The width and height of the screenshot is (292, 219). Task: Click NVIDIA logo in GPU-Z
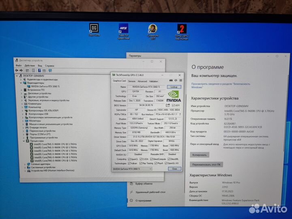[x=174, y=96]
